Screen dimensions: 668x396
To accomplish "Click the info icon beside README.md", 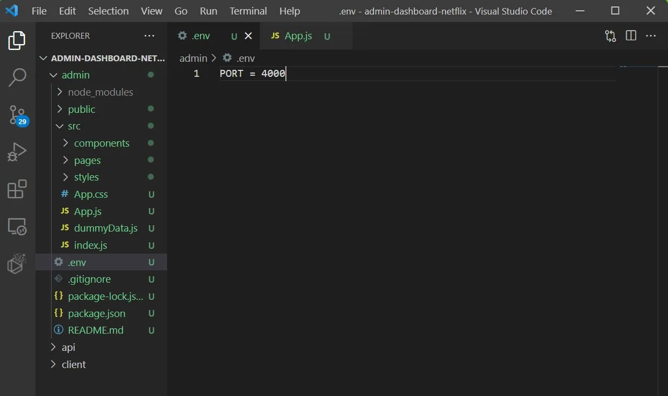I will (x=59, y=330).
